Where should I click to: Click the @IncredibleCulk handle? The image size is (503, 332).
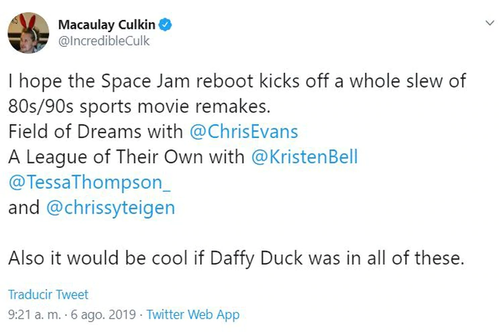coord(104,41)
